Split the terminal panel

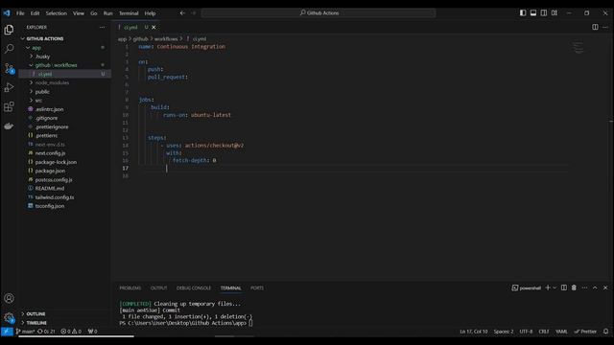click(x=564, y=287)
